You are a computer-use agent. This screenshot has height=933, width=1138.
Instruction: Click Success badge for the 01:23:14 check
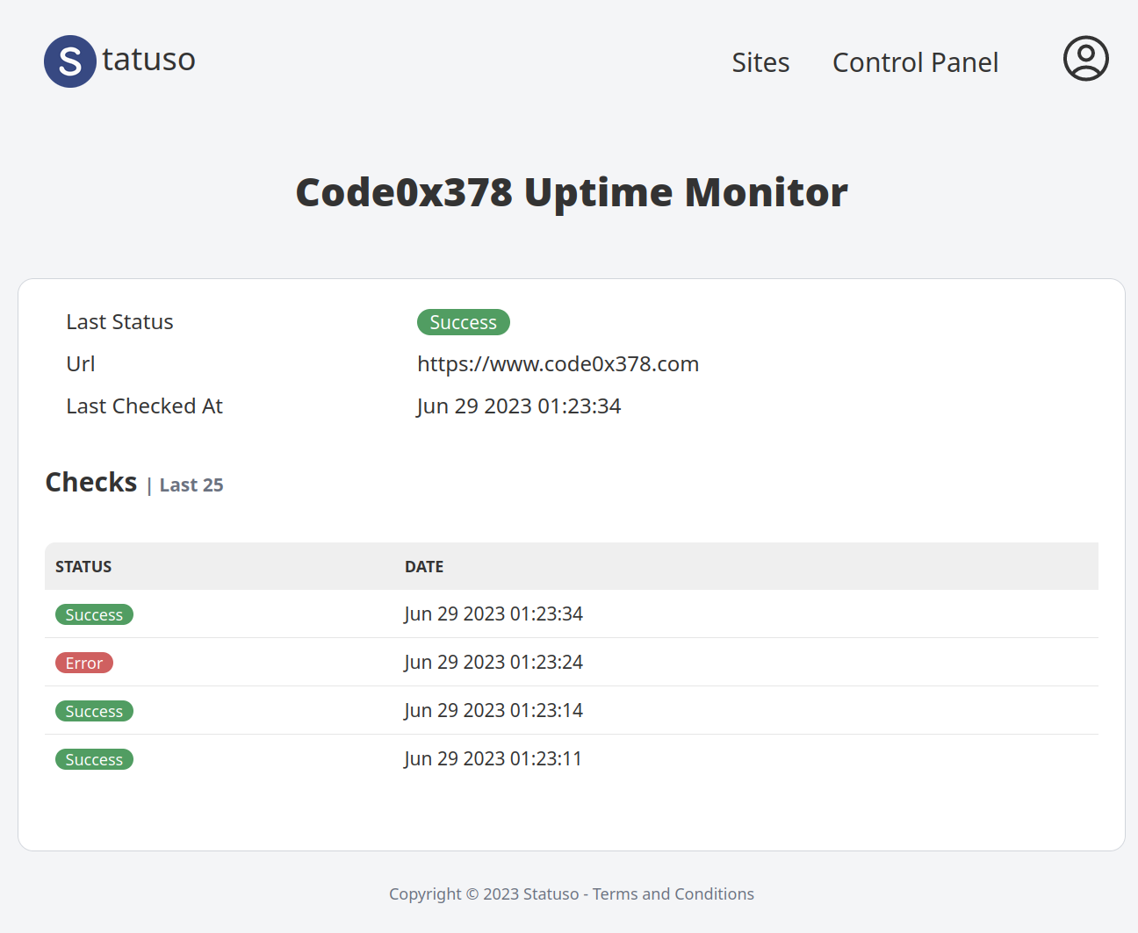coord(94,711)
